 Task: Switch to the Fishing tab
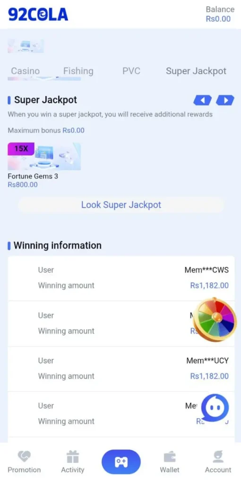[78, 71]
